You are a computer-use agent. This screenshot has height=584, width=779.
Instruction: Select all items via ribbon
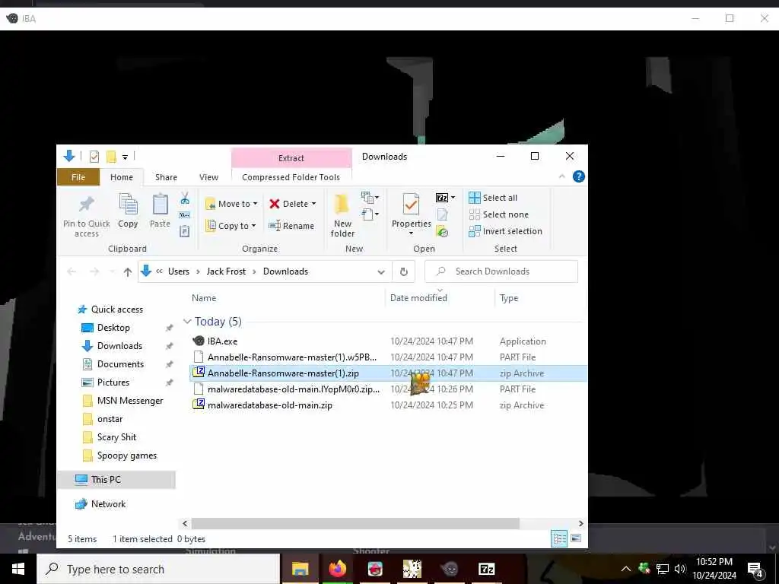pos(493,198)
